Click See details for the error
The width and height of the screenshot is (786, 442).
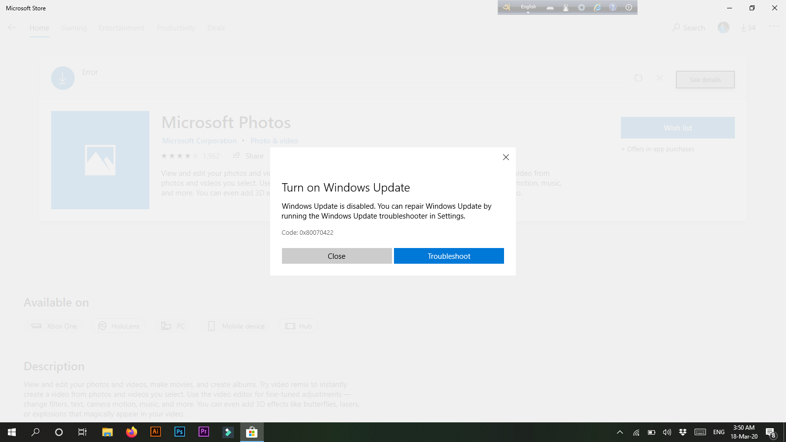pos(705,80)
